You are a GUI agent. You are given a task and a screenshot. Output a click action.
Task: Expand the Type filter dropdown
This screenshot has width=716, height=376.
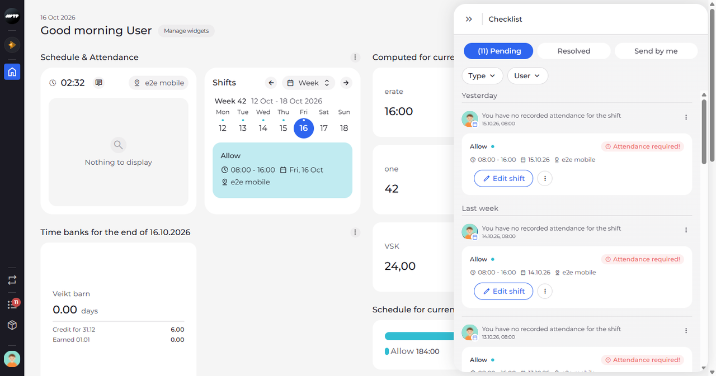click(x=482, y=75)
